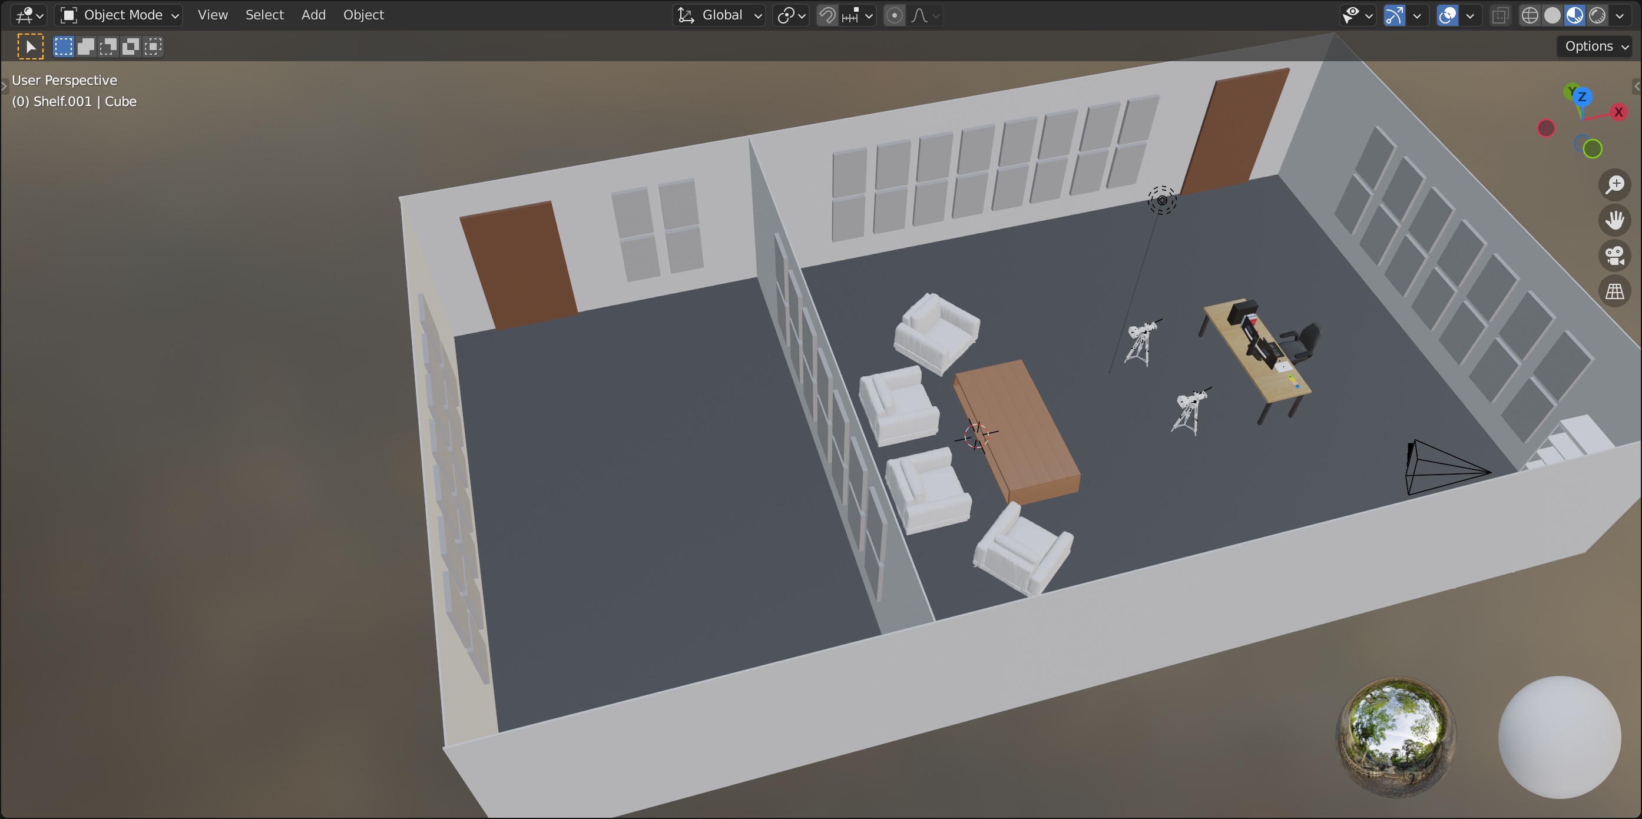Select rendered viewport shading
The height and width of the screenshot is (819, 1642).
pyautogui.click(x=1597, y=15)
